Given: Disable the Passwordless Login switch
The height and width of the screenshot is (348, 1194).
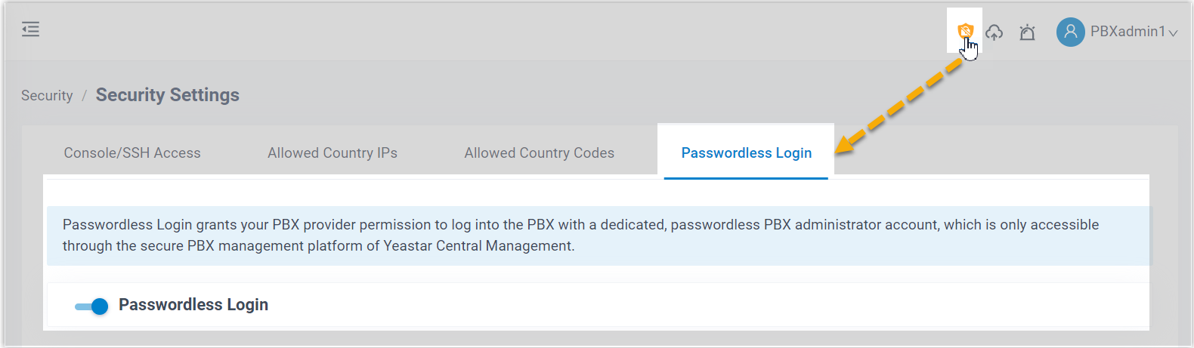Looking at the screenshot, I should 91,306.
